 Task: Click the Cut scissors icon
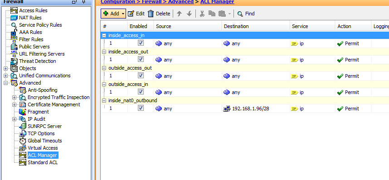202,14
